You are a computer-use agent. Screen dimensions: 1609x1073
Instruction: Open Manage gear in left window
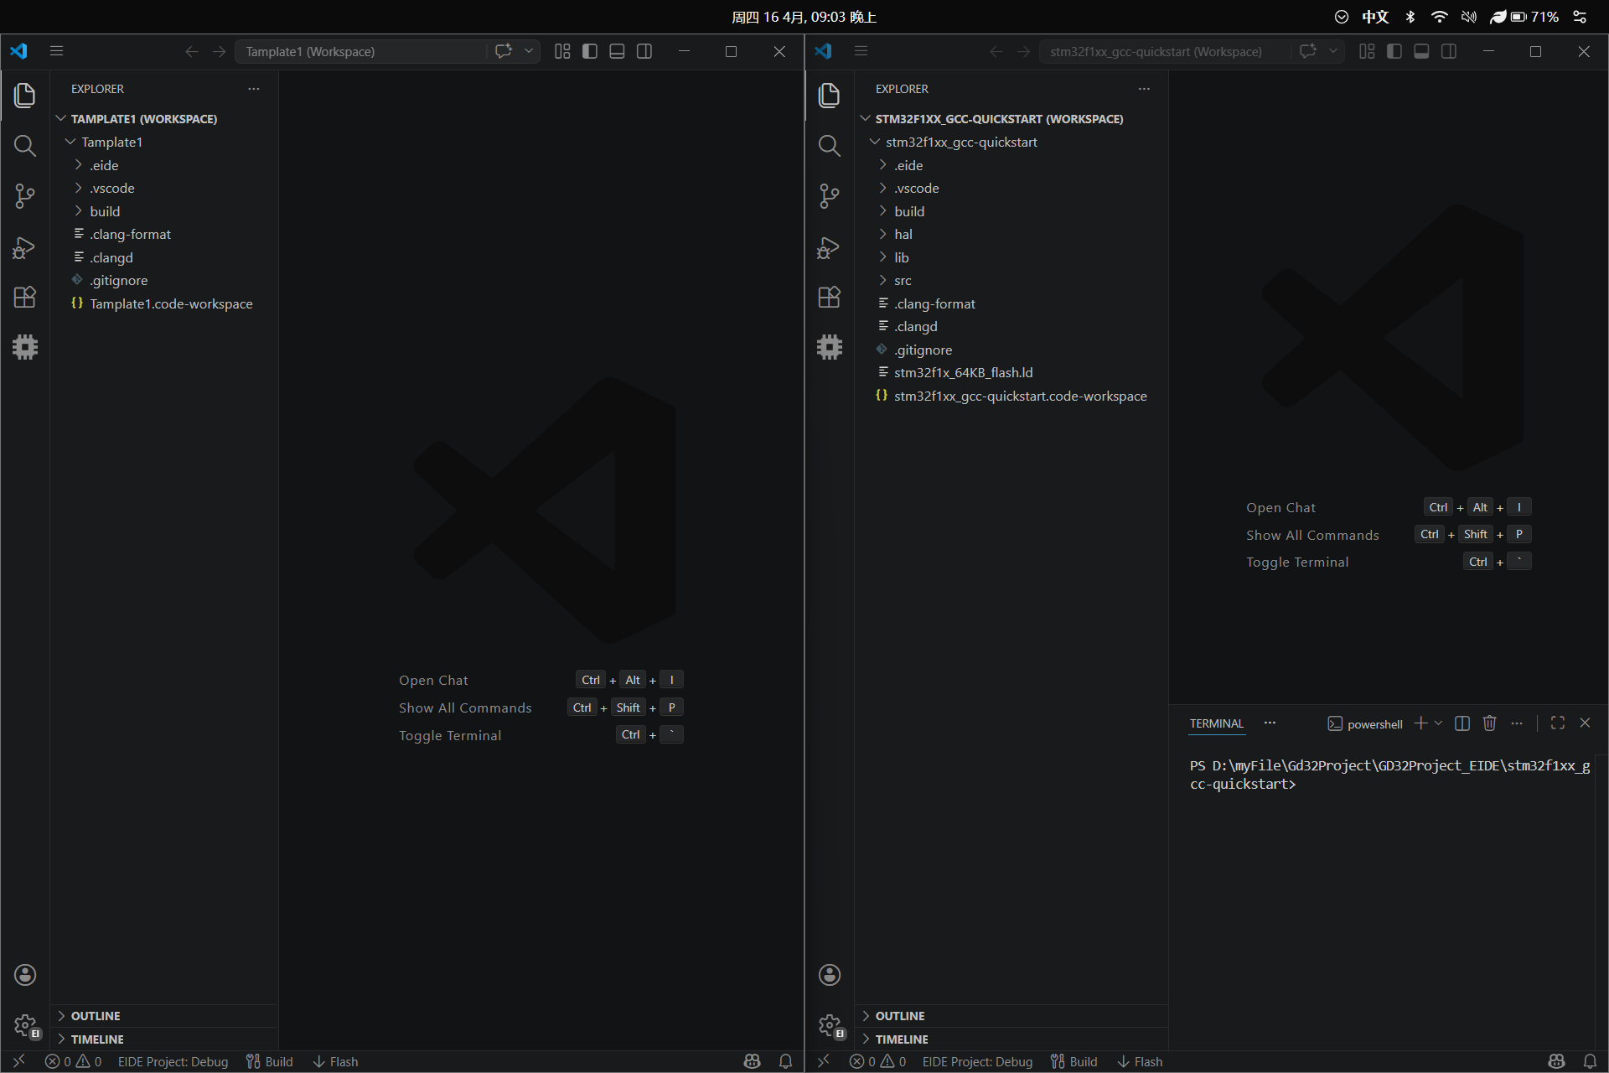25,1024
